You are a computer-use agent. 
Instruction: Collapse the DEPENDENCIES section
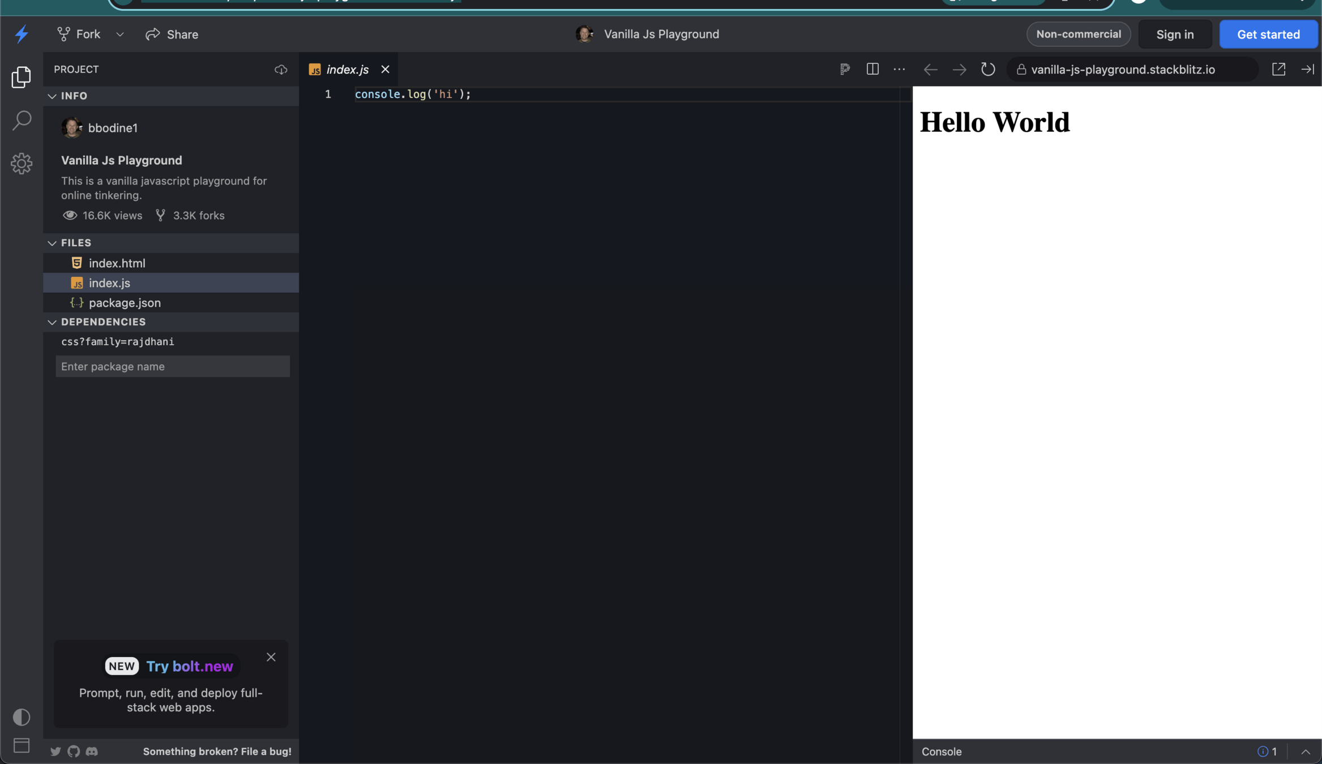point(52,322)
